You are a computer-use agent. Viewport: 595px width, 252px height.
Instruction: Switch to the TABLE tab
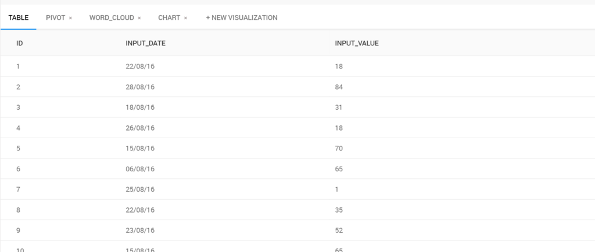click(x=18, y=18)
